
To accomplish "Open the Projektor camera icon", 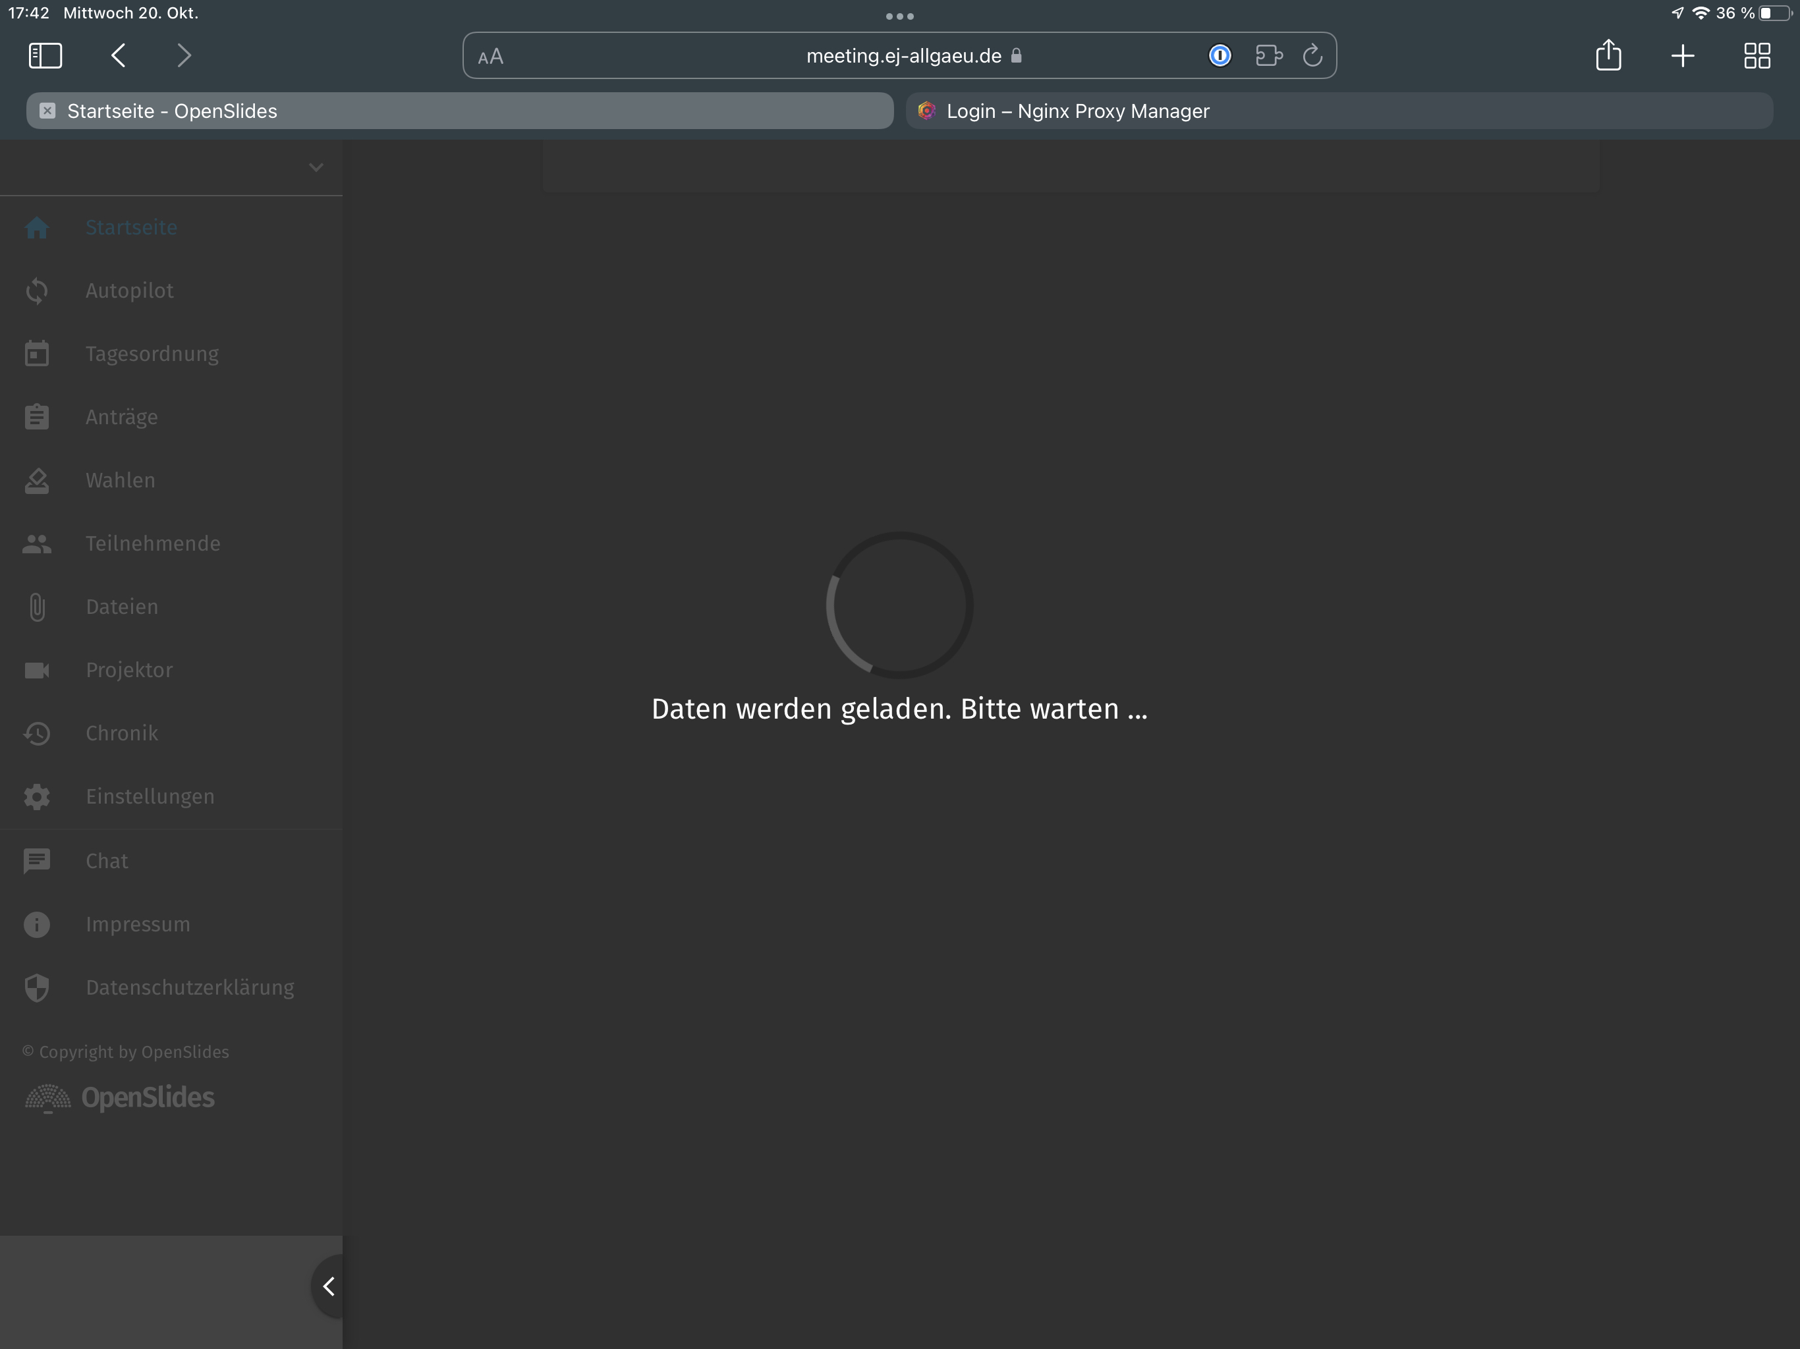I will pyautogui.click(x=37, y=670).
